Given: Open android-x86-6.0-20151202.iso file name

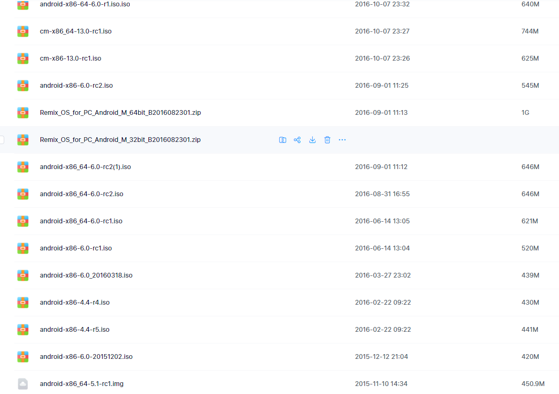Looking at the screenshot, I should coord(86,356).
